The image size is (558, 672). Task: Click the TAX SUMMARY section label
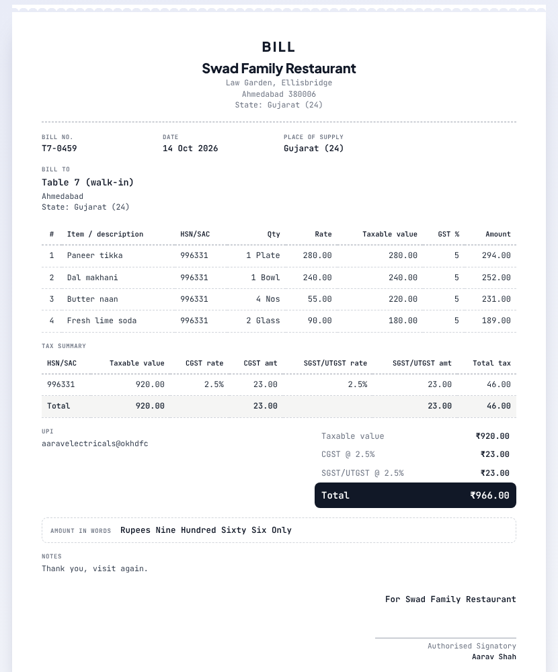coord(64,346)
